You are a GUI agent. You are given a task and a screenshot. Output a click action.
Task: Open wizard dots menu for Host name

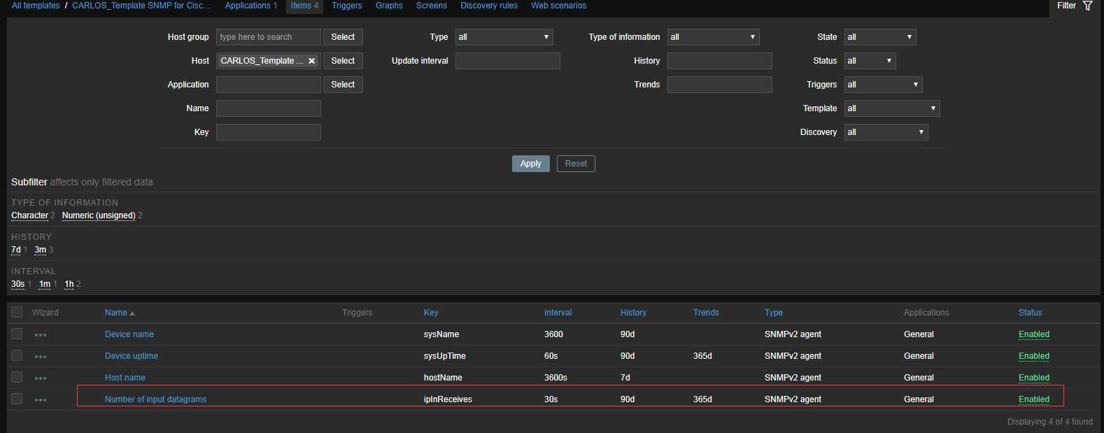(x=41, y=378)
